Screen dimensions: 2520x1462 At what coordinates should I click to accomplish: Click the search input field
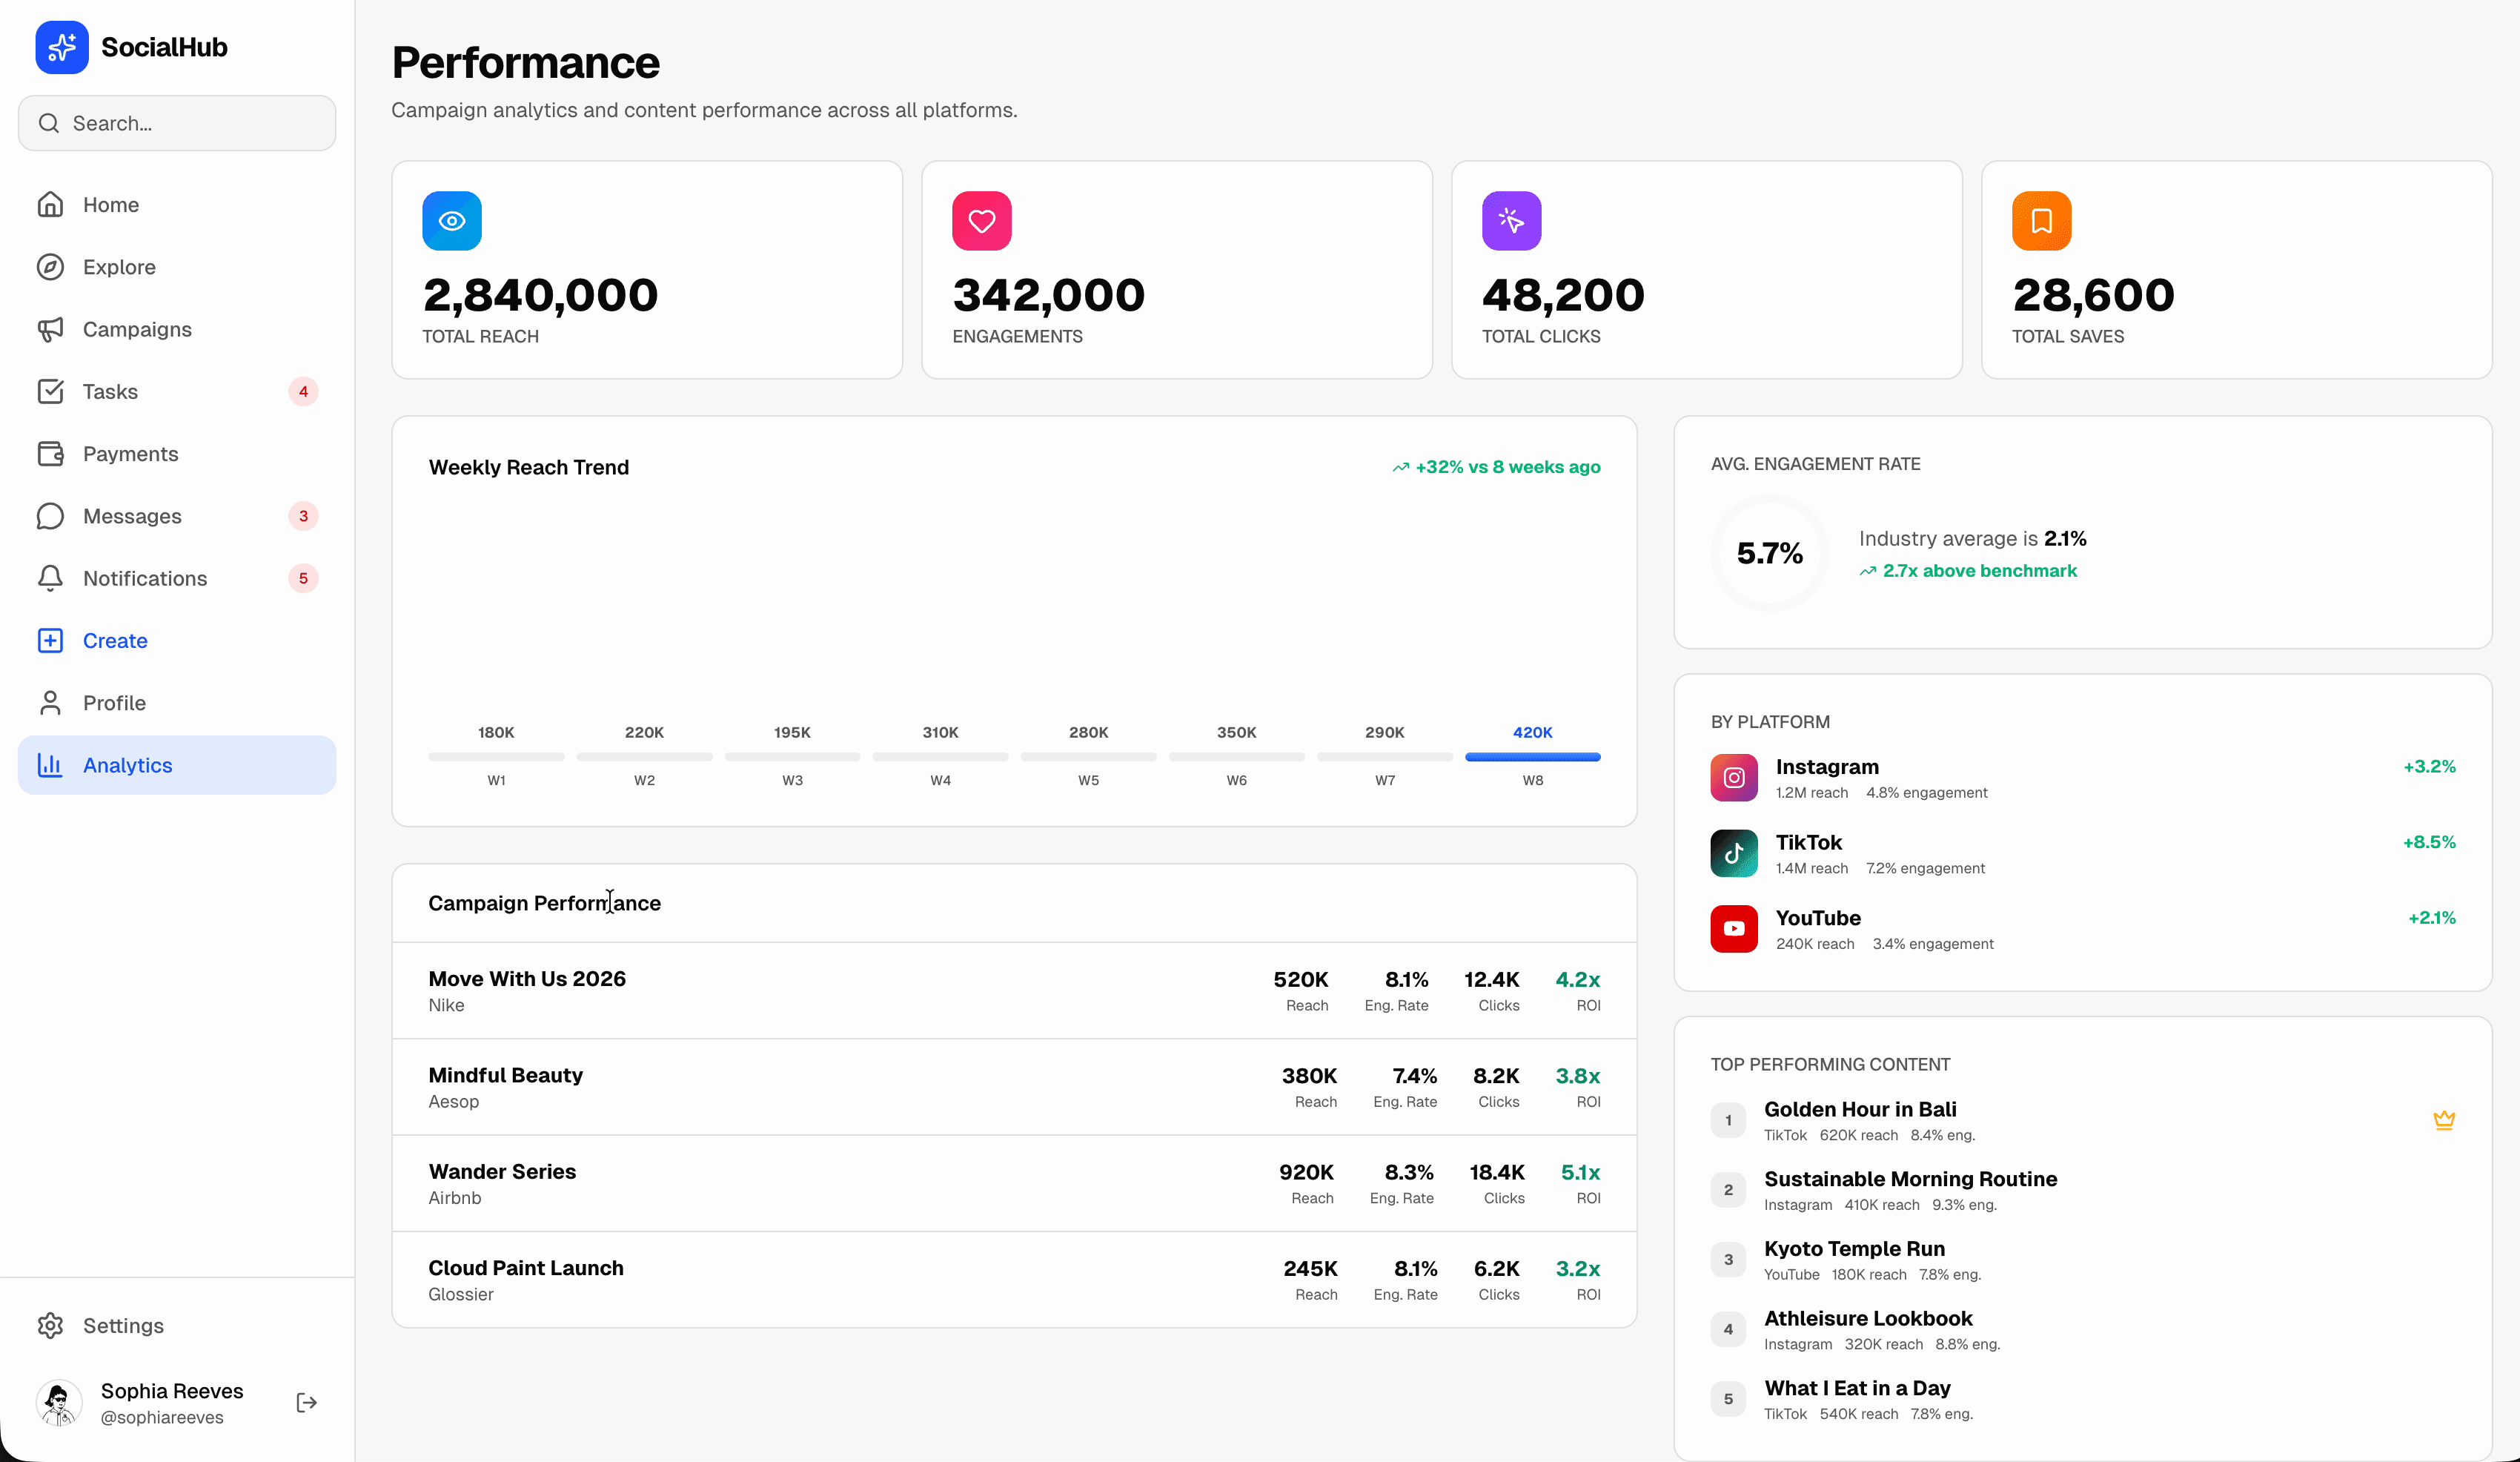176,123
